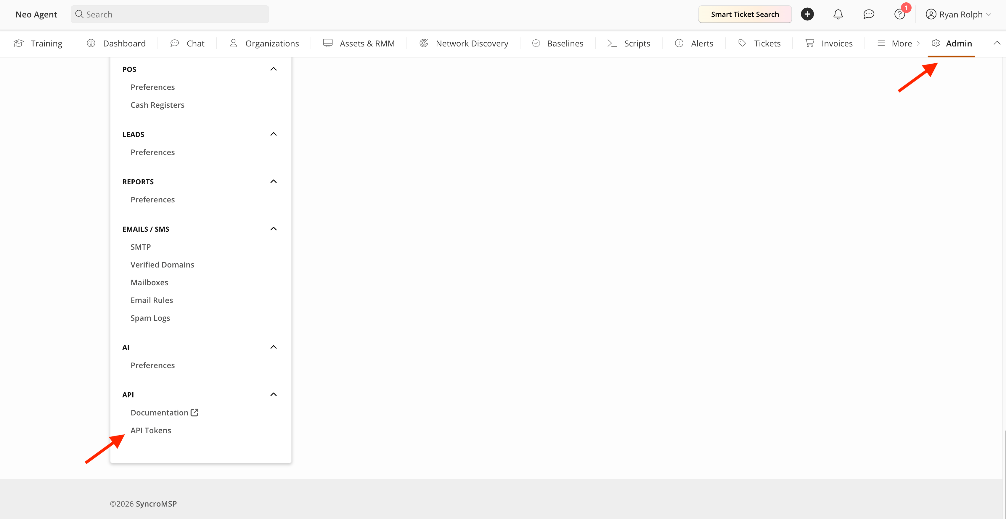Open the Scripts tab

[x=628, y=43]
